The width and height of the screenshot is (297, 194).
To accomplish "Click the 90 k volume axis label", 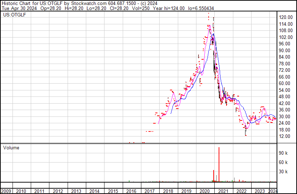I will point(283,153).
